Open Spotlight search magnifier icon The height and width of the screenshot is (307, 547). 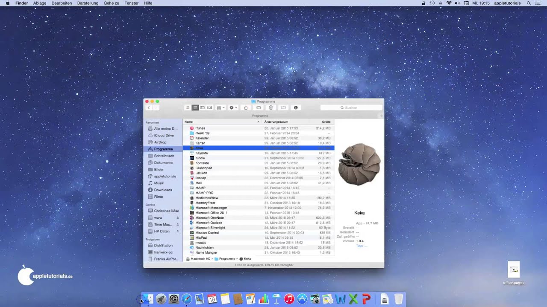pos(529,3)
